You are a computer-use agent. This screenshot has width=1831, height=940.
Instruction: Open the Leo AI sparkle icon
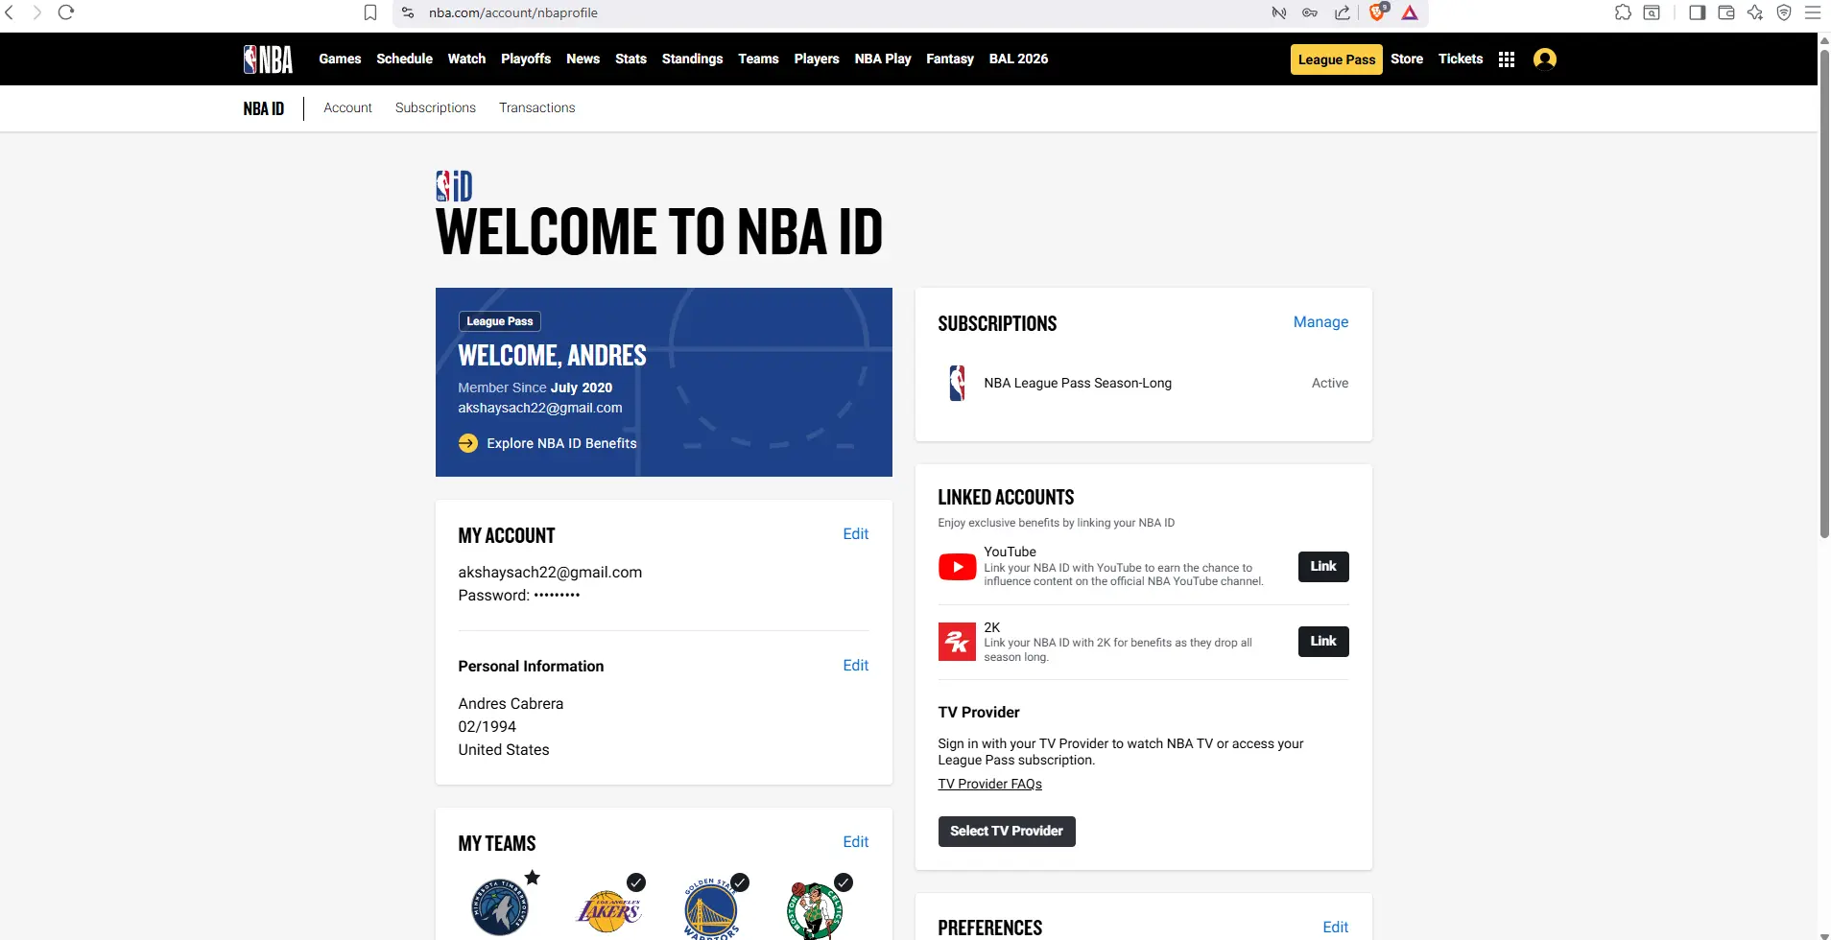point(1755,12)
